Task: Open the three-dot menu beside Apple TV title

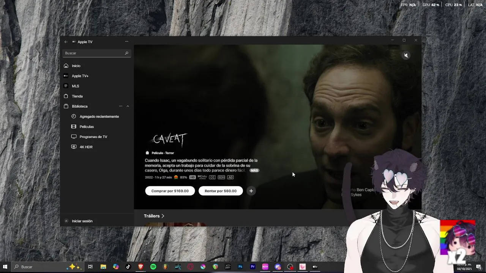Action: [127, 42]
